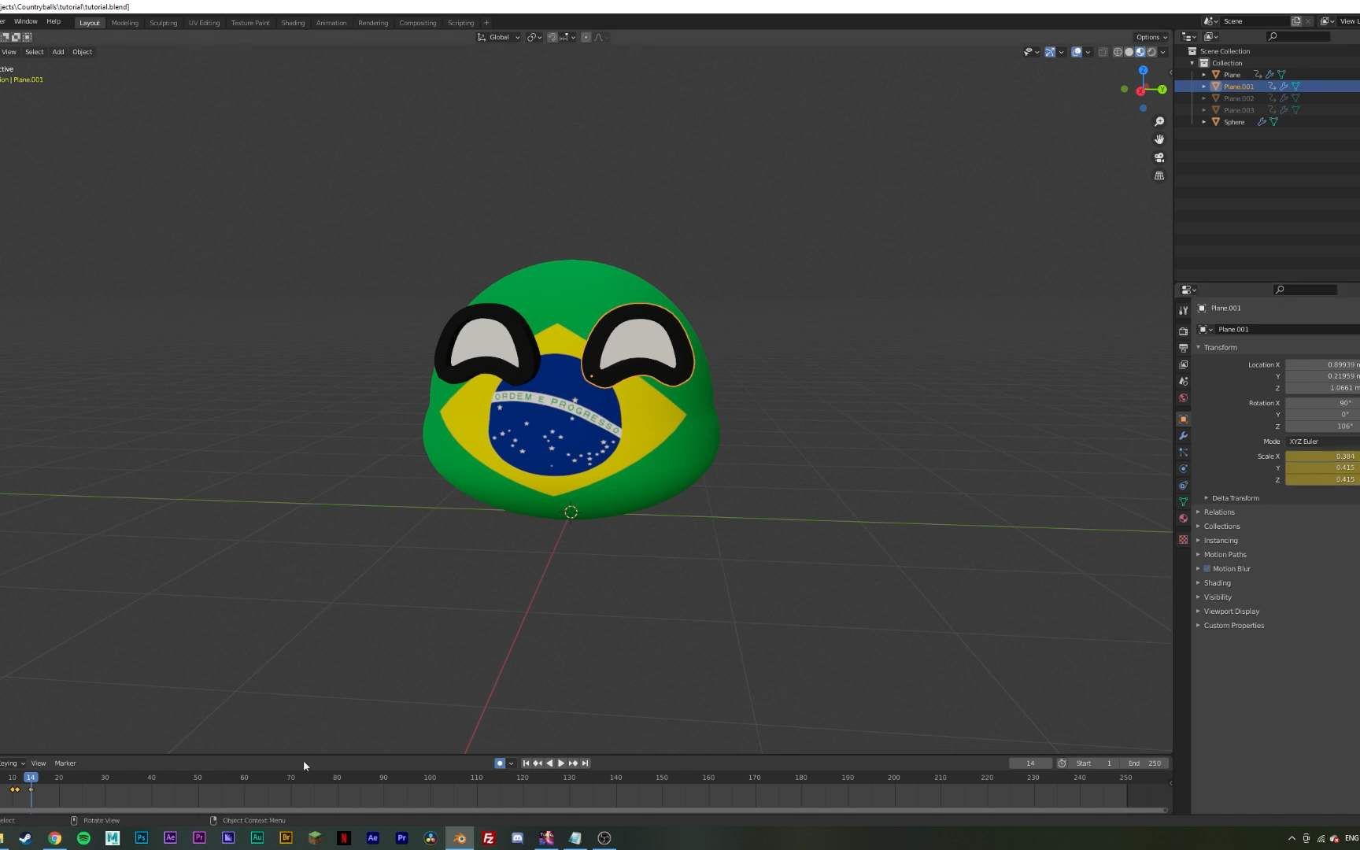Click the new scene icon next to the Scene field
The height and width of the screenshot is (850, 1360).
point(1295,21)
